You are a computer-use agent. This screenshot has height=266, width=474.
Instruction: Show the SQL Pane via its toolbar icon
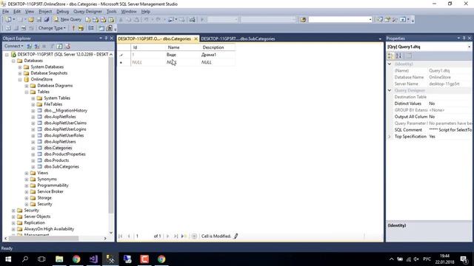click(24, 28)
